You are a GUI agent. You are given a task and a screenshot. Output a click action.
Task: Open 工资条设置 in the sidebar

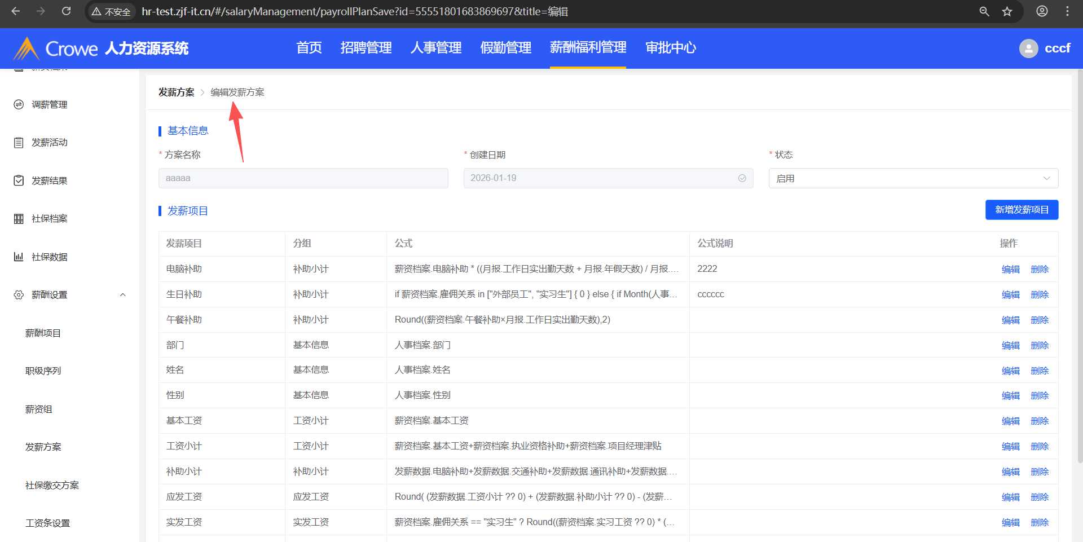(48, 523)
